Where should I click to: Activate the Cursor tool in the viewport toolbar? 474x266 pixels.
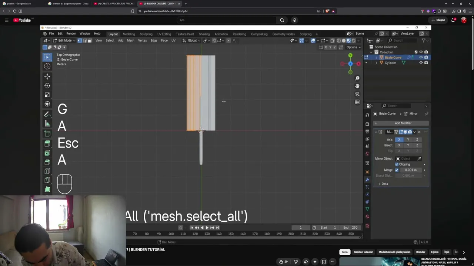tap(47, 66)
